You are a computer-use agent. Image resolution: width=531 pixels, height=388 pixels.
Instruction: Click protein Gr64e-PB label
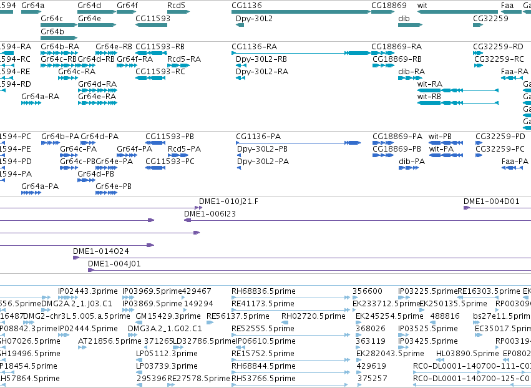tap(114, 187)
